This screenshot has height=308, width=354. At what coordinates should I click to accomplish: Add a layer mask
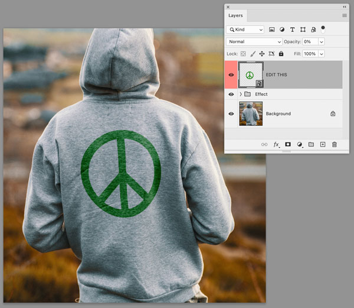[x=288, y=144]
